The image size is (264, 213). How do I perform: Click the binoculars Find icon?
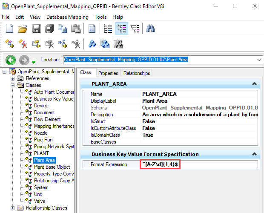click(150, 28)
